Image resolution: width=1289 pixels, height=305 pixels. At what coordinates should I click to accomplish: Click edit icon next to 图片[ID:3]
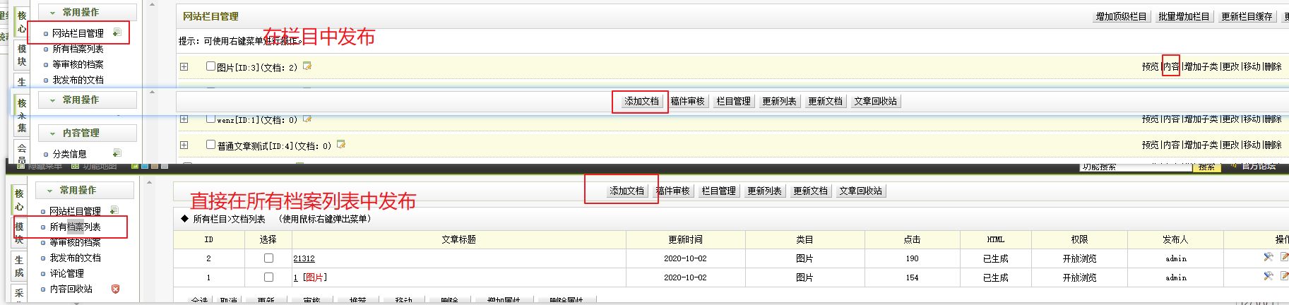coord(307,66)
